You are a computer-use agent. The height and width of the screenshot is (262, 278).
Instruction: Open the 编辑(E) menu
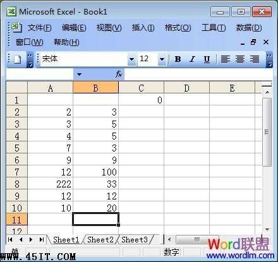coord(74,28)
